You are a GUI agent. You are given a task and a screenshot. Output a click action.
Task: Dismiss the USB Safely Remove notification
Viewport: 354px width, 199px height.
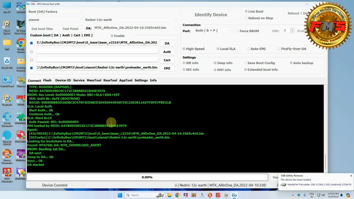(x=351, y=176)
